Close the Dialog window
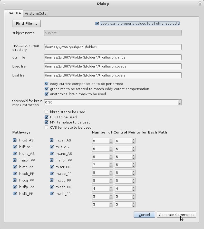The width and height of the screenshot is (204, 229). [x=200, y=4]
